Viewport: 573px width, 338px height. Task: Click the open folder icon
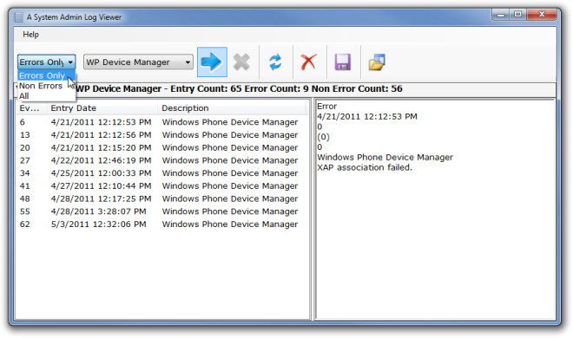(x=377, y=62)
